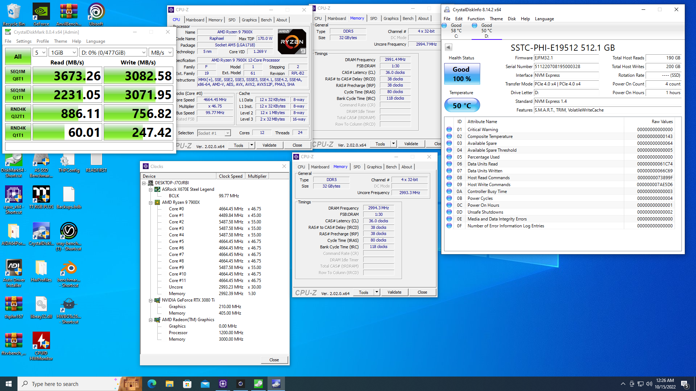Launch the vray-benchmark shortcut icon
This screenshot has width=696, height=391.
[x=69, y=236]
